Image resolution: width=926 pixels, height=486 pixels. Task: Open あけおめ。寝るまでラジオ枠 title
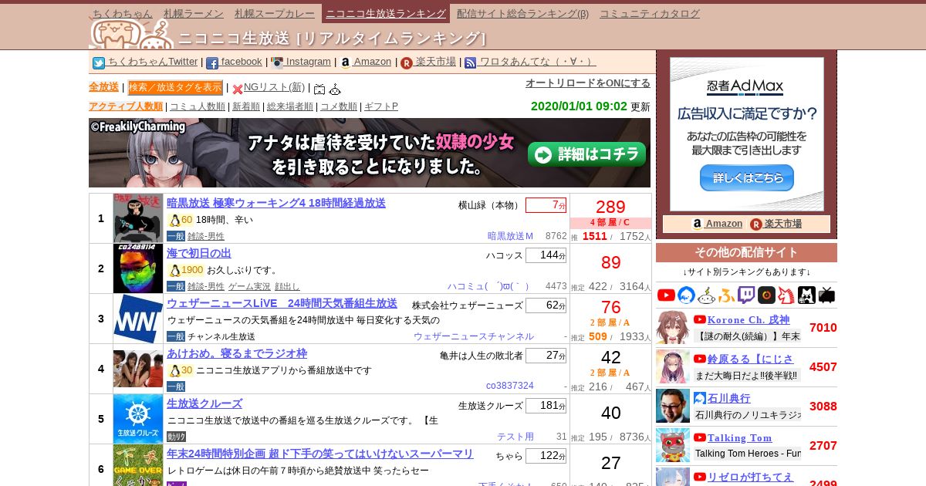[x=237, y=353]
